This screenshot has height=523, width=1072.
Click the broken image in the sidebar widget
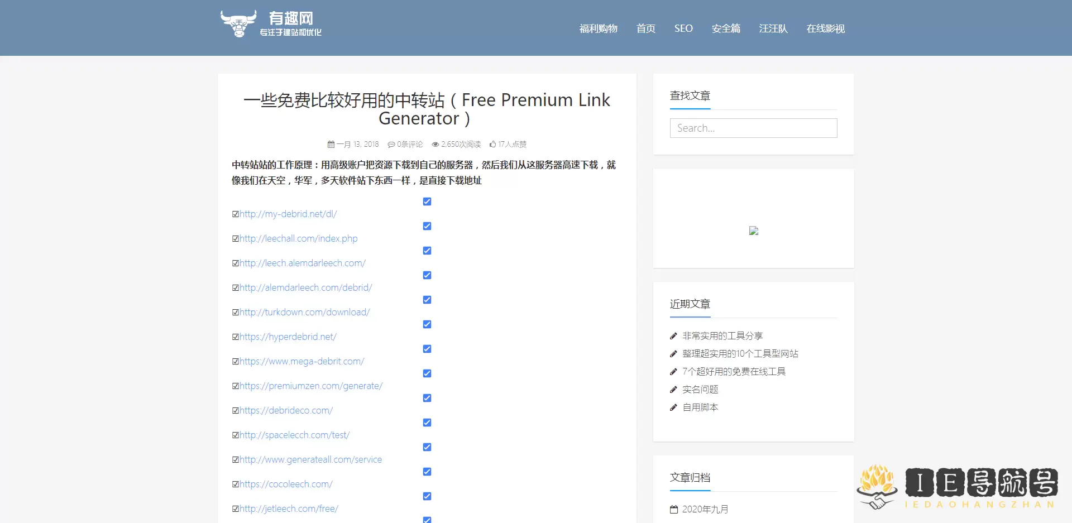point(753,231)
